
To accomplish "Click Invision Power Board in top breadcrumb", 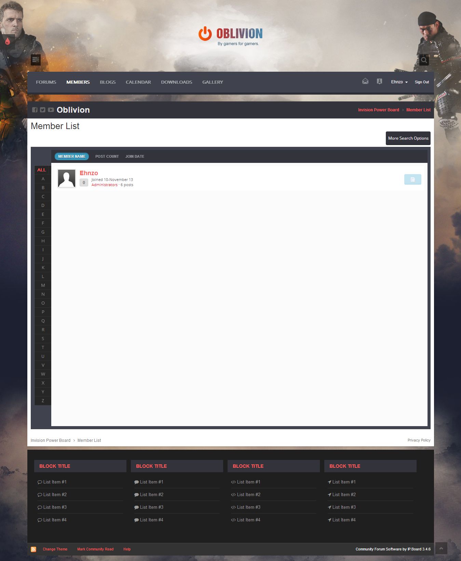I will [x=379, y=110].
